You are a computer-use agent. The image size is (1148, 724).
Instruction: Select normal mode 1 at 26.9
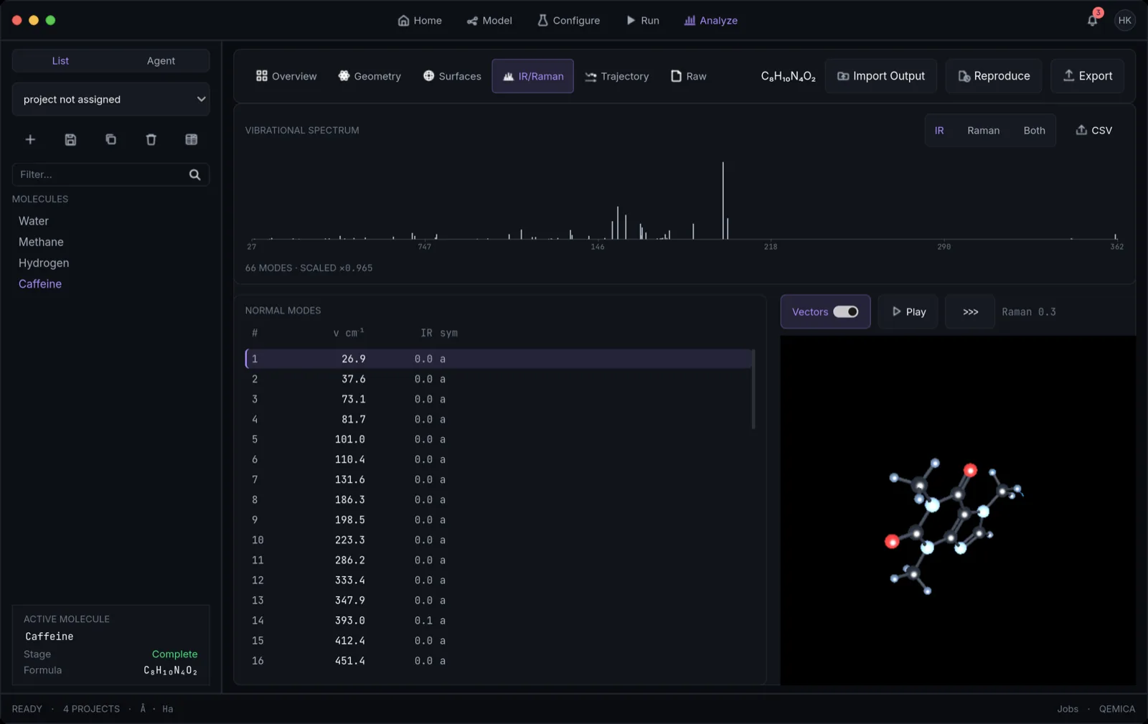[499, 359]
